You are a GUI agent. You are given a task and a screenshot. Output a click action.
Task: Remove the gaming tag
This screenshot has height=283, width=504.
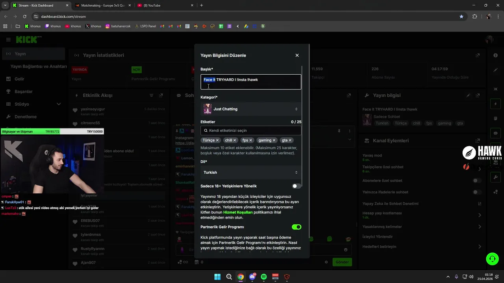click(274, 140)
